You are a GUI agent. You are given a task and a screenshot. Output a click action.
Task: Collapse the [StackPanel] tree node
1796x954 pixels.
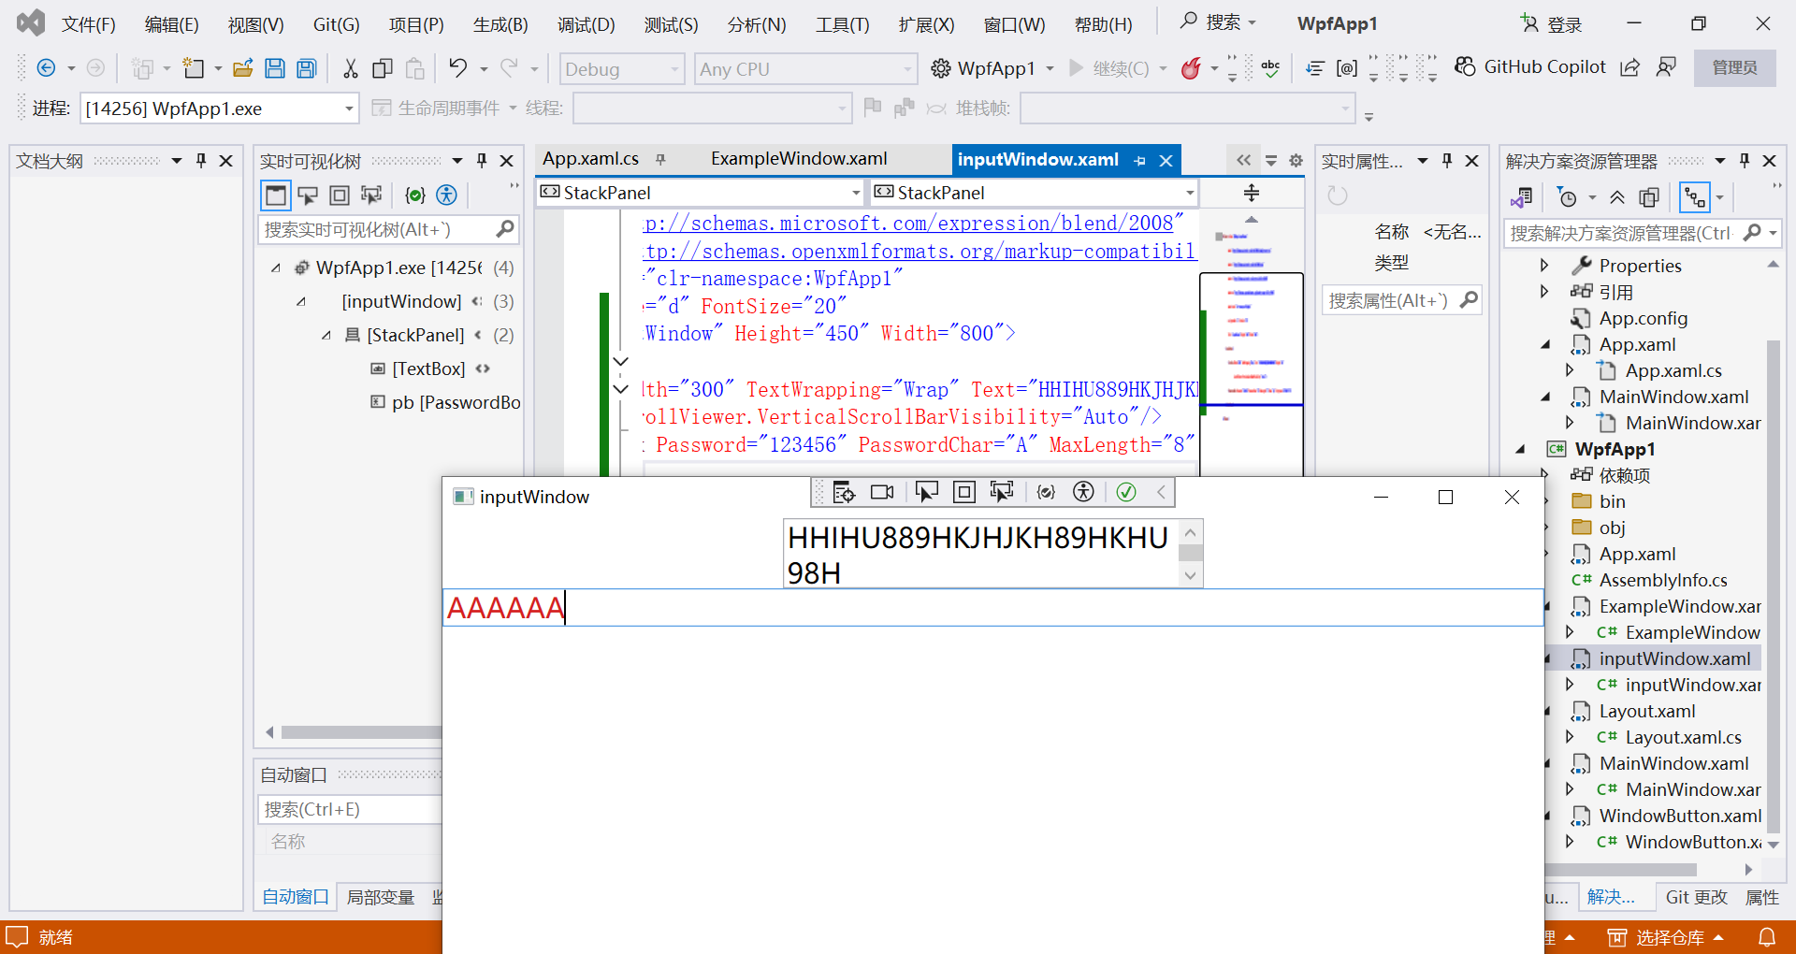326,335
